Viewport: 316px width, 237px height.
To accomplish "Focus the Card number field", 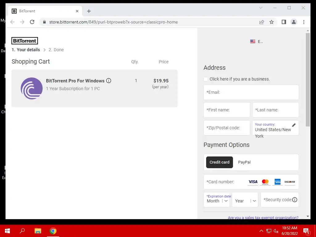I will click(x=251, y=182).
